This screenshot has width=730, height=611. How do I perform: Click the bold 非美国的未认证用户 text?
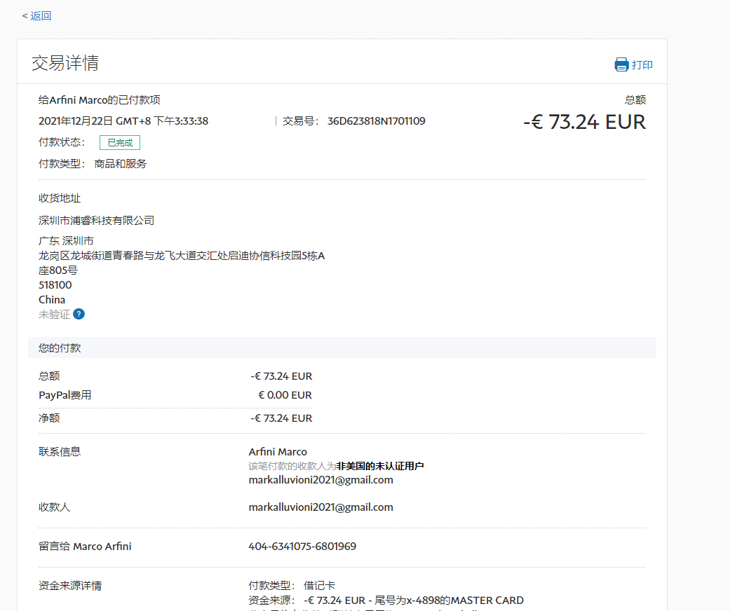380,466
